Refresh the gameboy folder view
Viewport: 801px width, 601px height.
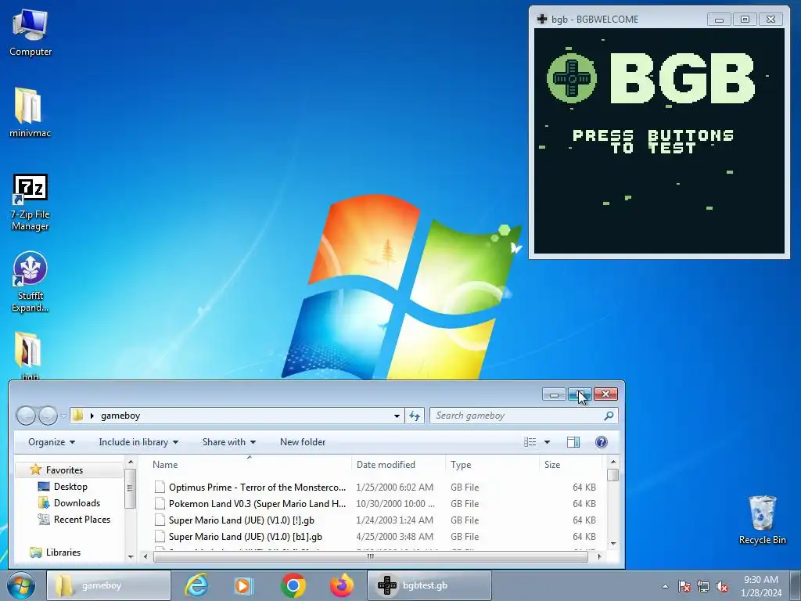click(x=415, y=416)
